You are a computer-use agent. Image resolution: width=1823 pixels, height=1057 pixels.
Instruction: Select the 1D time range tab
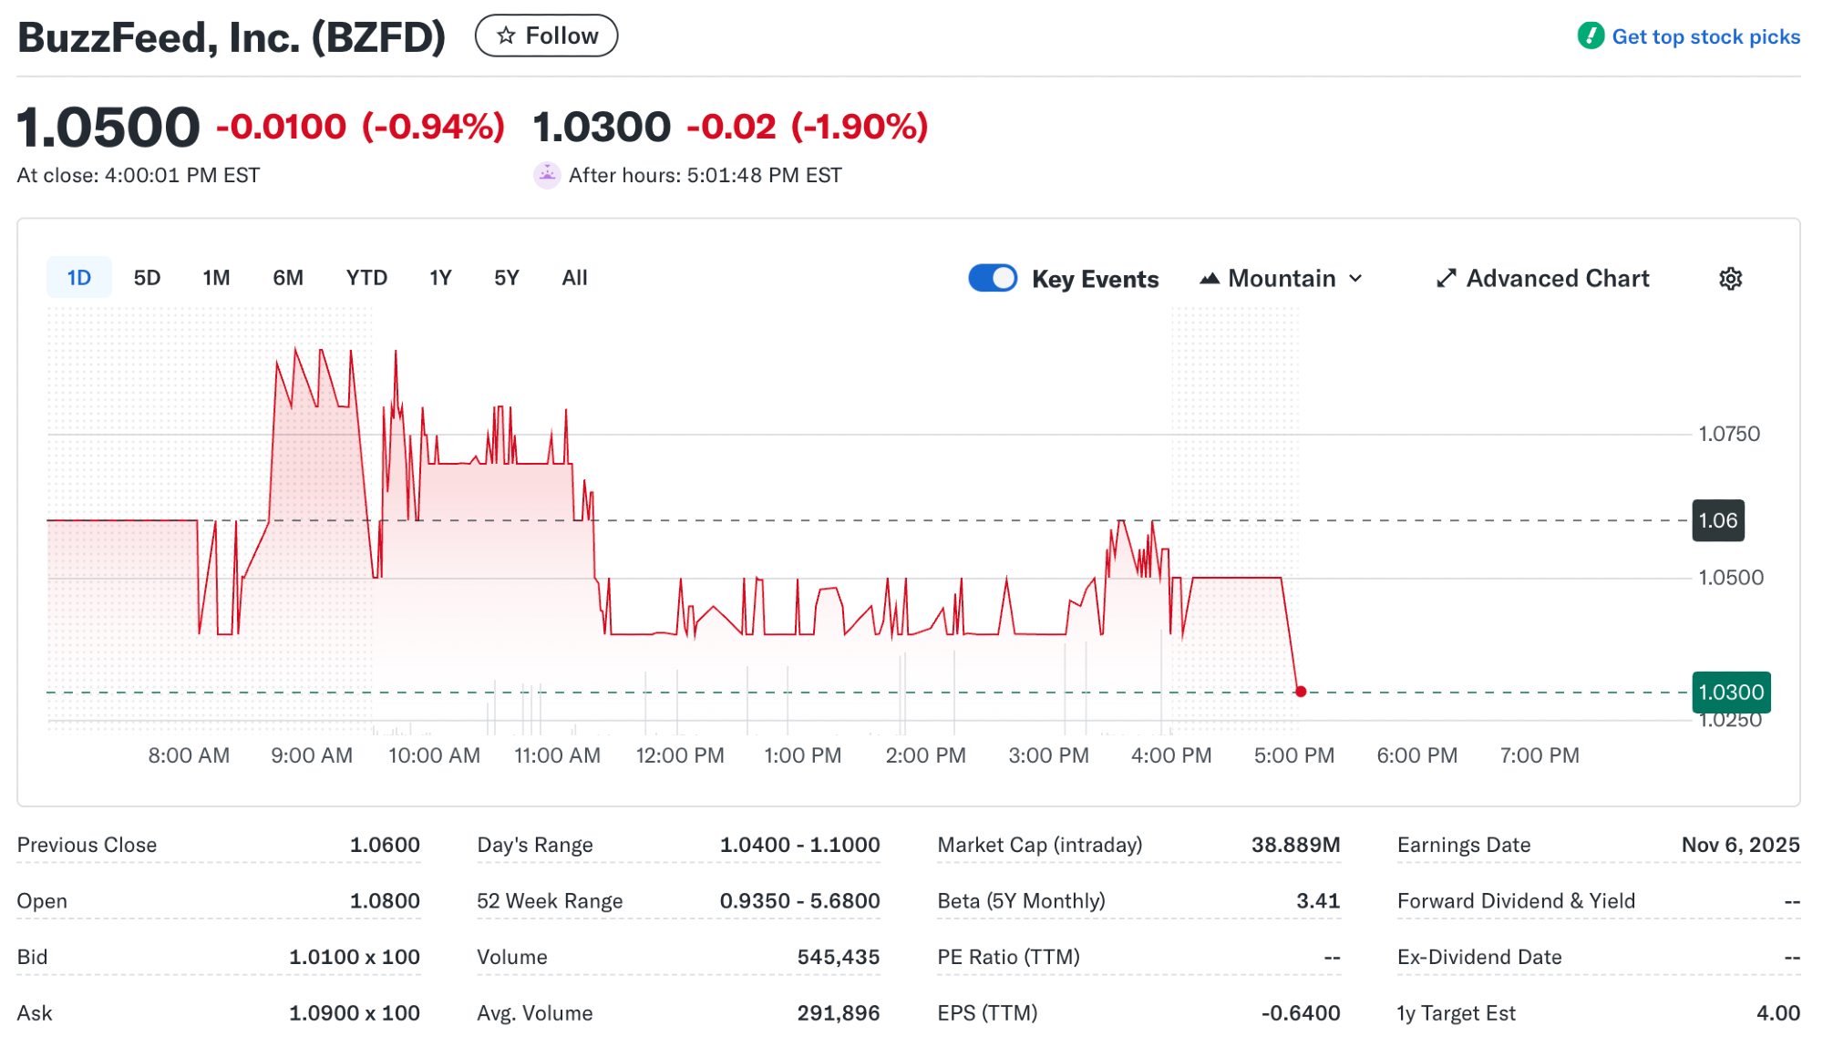[79, 278]
